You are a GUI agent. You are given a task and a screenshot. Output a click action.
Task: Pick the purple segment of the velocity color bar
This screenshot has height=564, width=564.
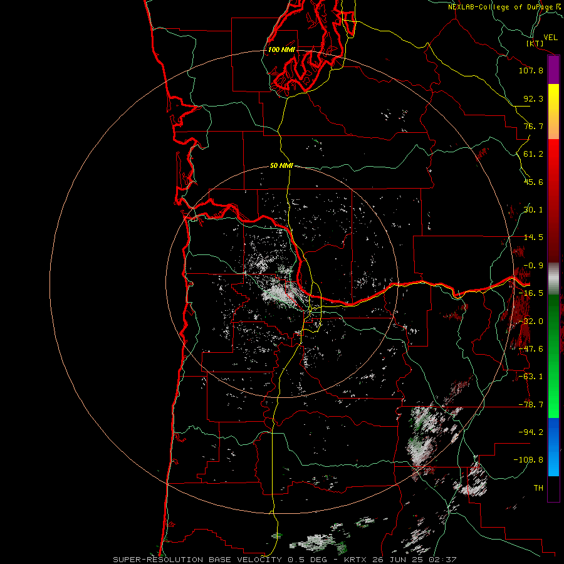click(x=553, y=70)
